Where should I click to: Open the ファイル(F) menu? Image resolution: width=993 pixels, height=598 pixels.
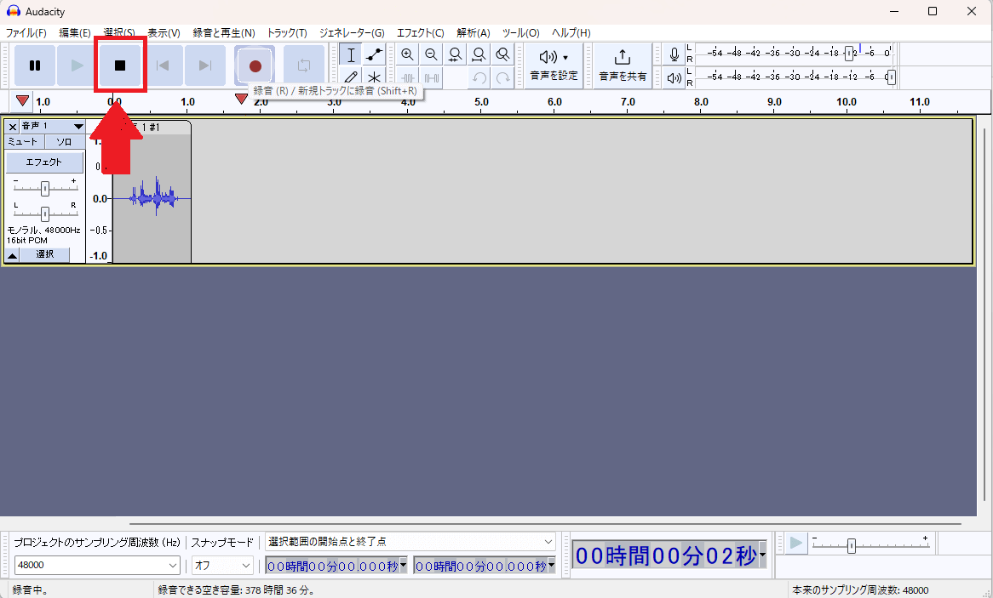(26, 33)
